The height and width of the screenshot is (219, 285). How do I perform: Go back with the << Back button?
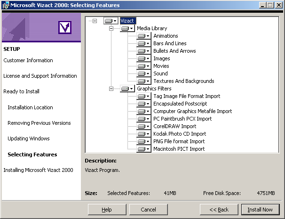coord(219,210)
